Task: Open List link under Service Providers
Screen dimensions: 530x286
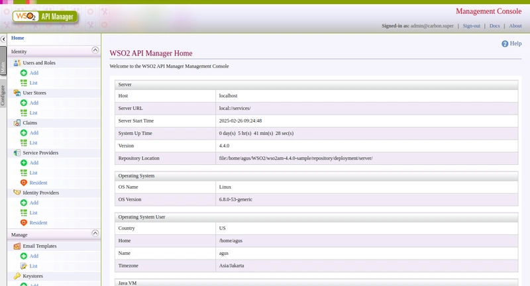Action: click(x=33, y=173)
